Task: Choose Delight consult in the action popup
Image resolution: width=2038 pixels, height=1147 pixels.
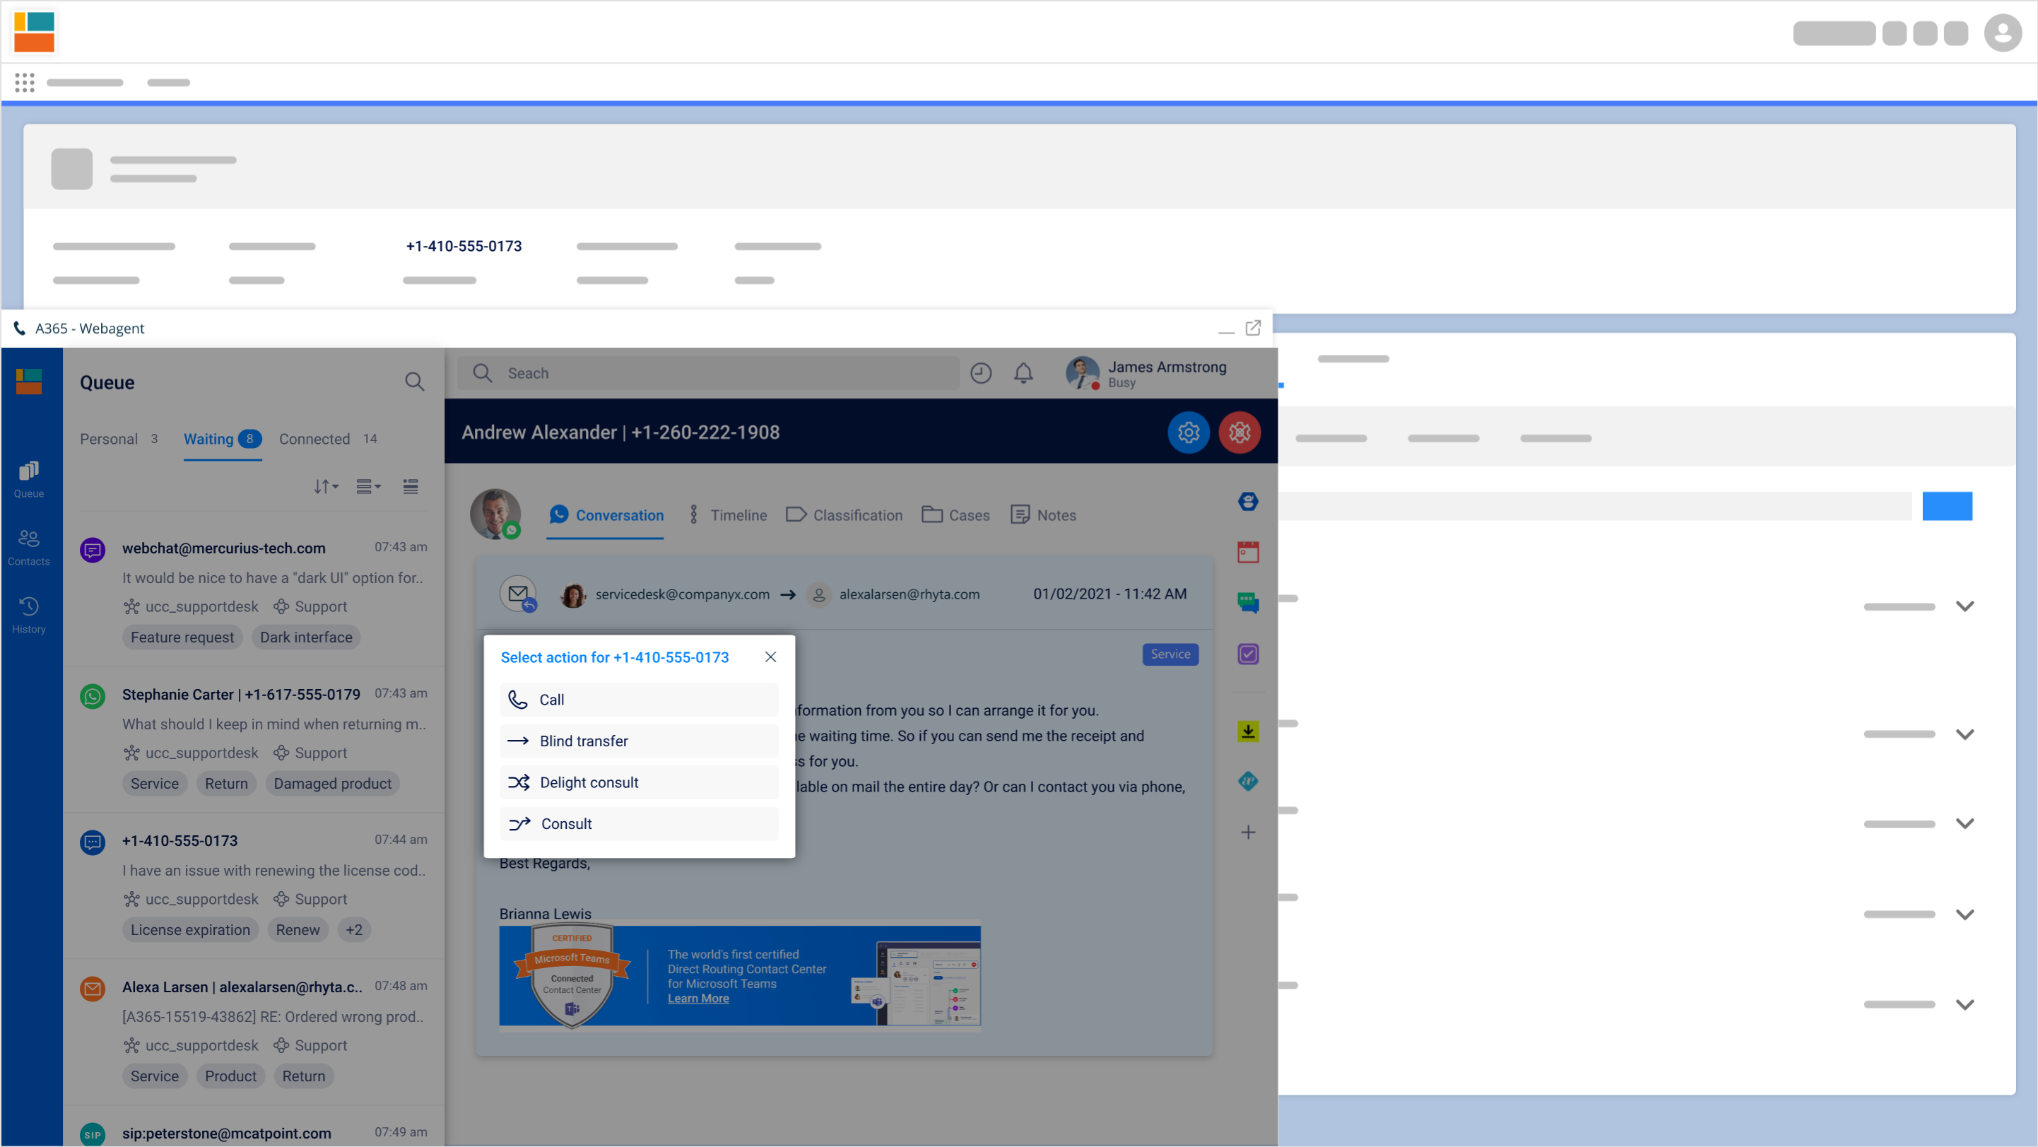Action: (x=640, y=782)
